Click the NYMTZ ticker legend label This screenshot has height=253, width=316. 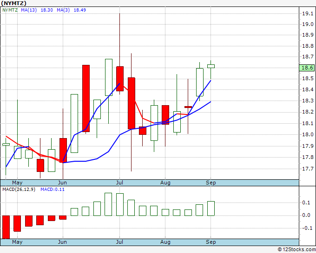coord(10,10)
